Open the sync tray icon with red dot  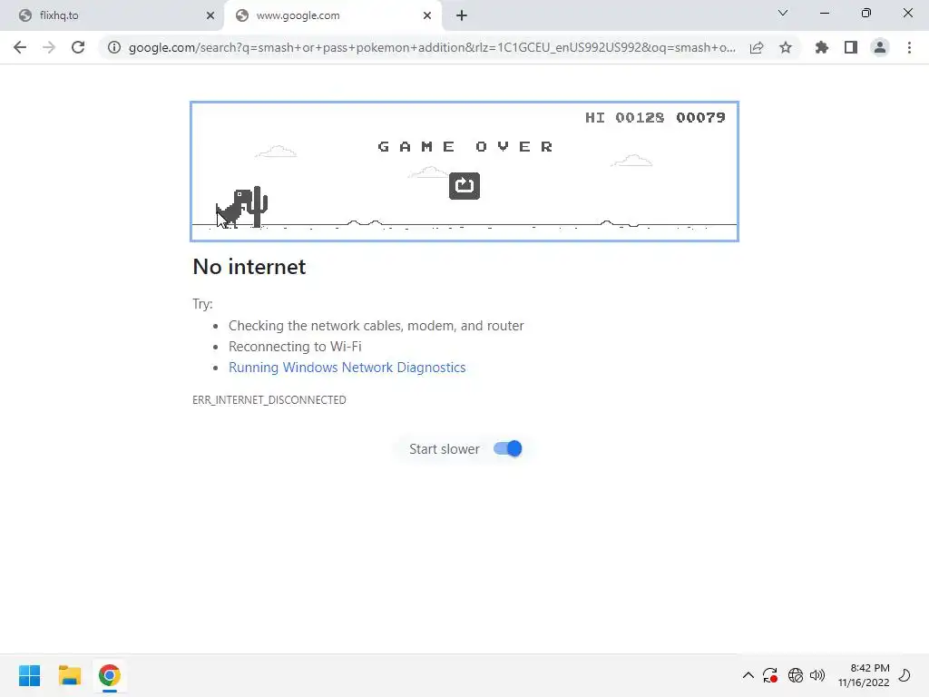[x=769, y=675]
